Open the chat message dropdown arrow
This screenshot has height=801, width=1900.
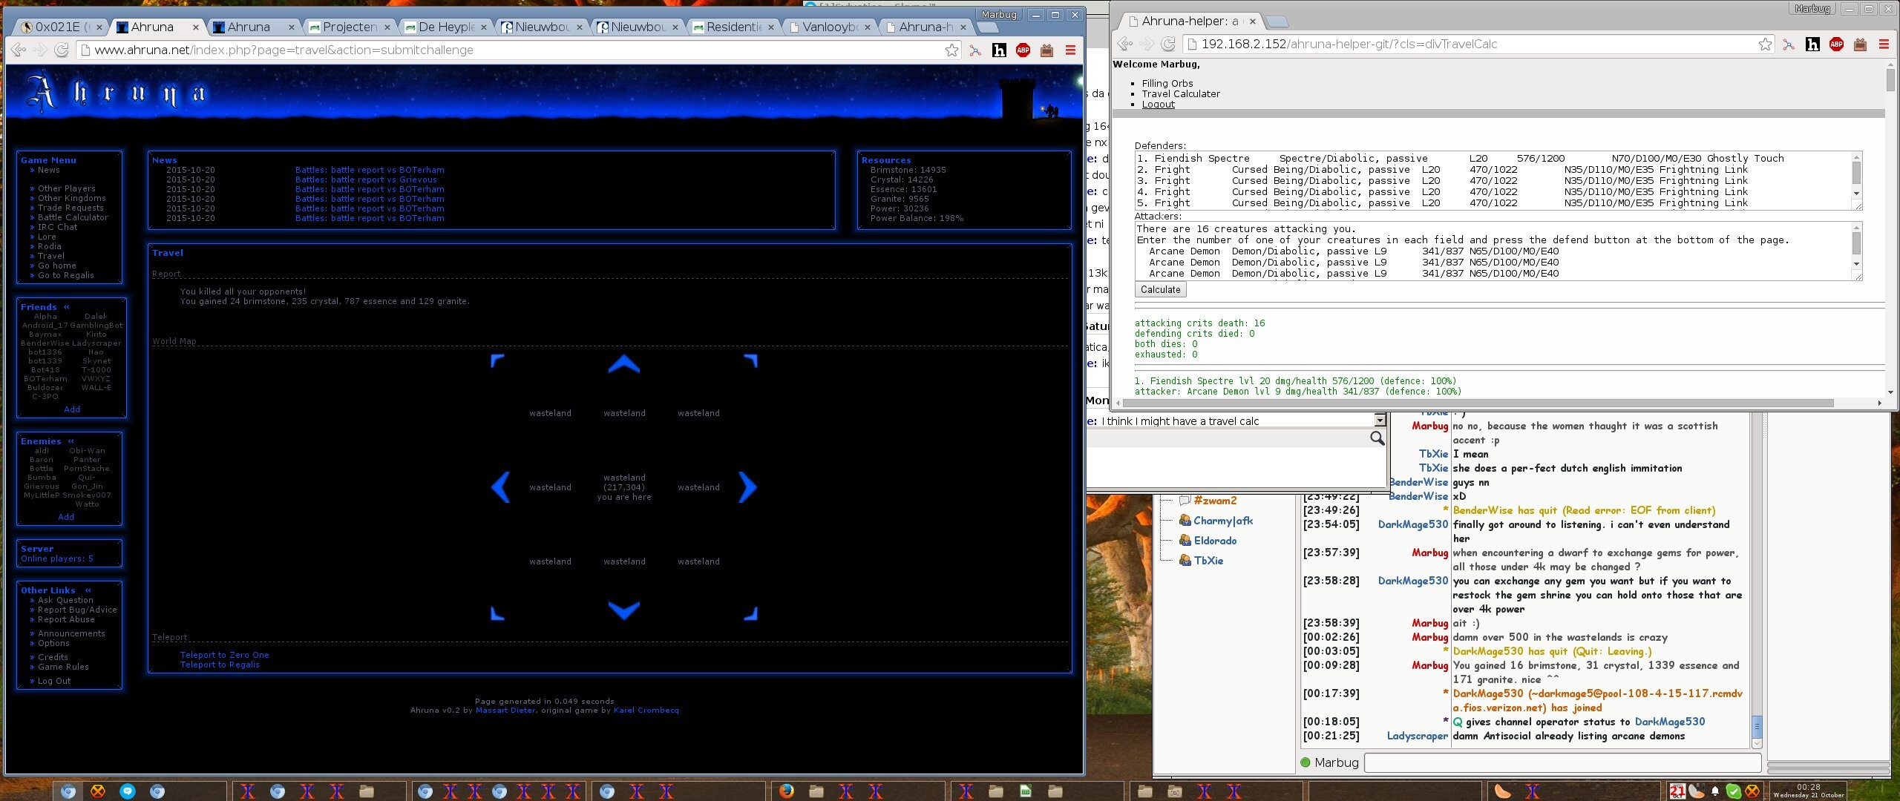coord(1380,421)
